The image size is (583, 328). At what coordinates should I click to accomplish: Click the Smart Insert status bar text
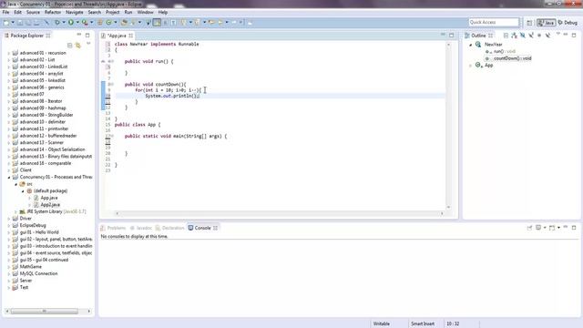[x=423, y=324]
